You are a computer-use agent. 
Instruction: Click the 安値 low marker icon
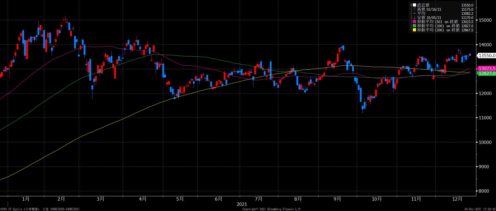pos(414,18)
